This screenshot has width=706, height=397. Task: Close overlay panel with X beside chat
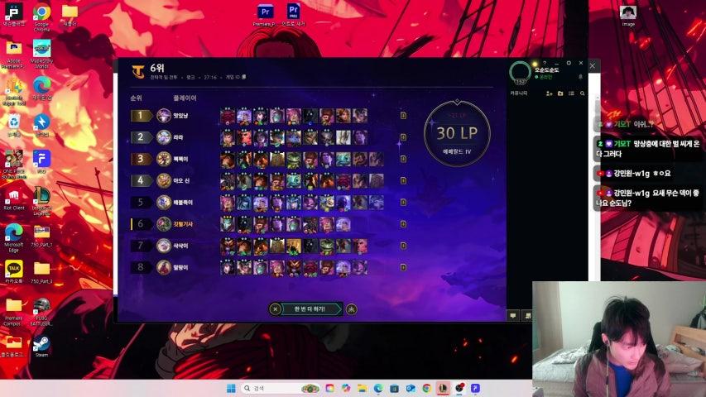593,65
